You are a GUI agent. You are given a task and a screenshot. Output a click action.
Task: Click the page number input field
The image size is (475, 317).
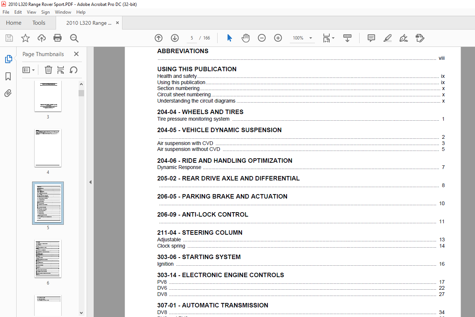[192, 38]
